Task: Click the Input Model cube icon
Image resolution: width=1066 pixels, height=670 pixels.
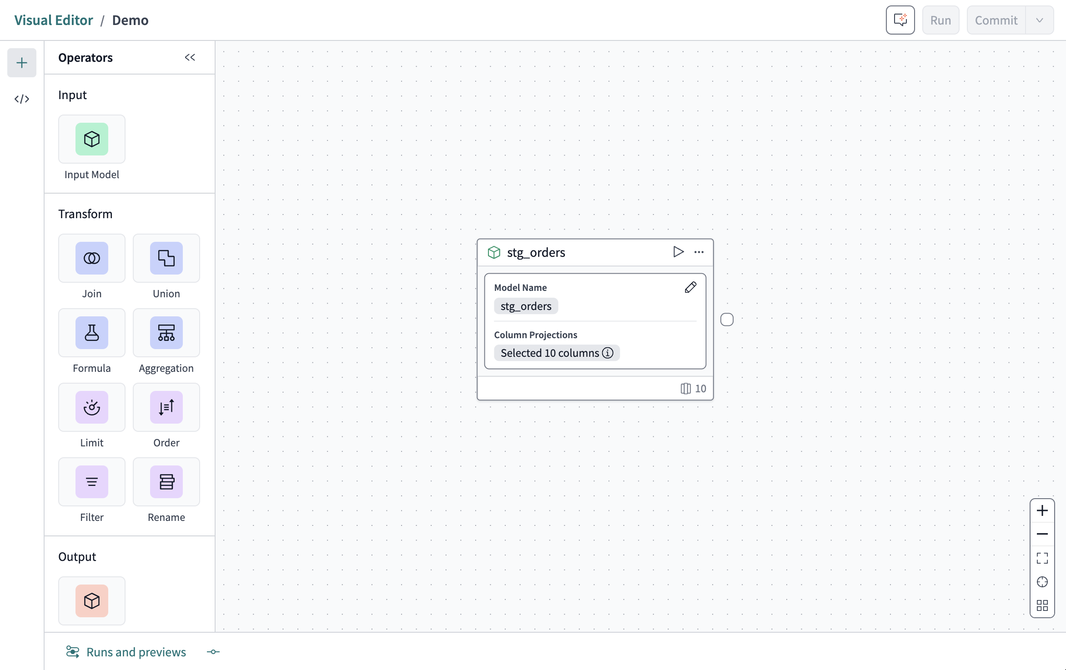Action: tap(91, 139)
